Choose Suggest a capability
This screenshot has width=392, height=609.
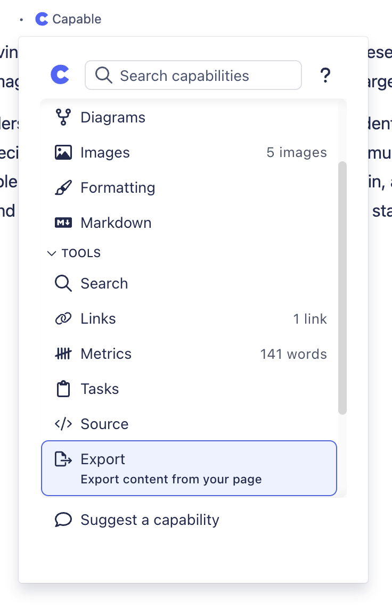pos(150,520)
